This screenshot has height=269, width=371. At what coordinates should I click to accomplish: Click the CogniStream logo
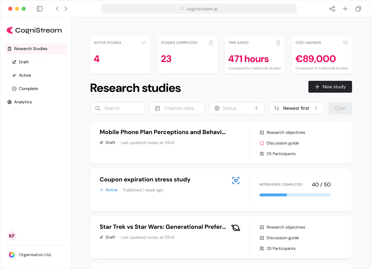[34, 30]
